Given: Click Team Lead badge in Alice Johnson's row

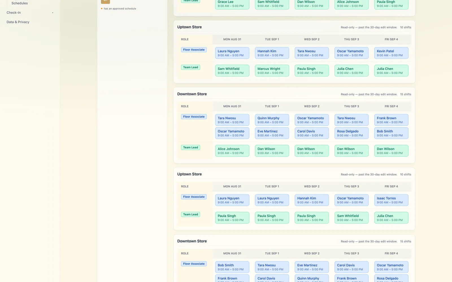Looking at the screenshot, I should coord(190,147).
